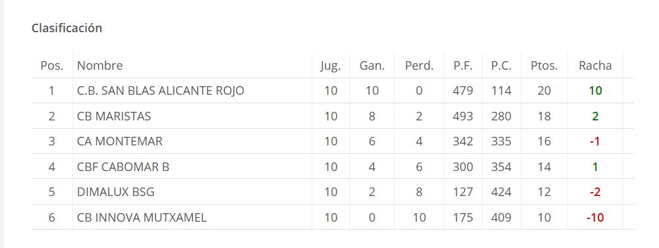Select points-for value 493 for Maristas
The height and width of the screenshot is (248, 659).
pos(463,116)
